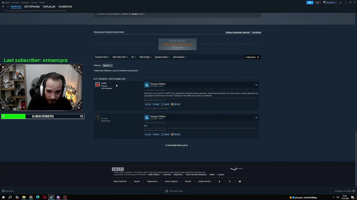The image size is (357, 200).
Task: Click Ödül Ver on the 666 review
Action: coord(176,134)
